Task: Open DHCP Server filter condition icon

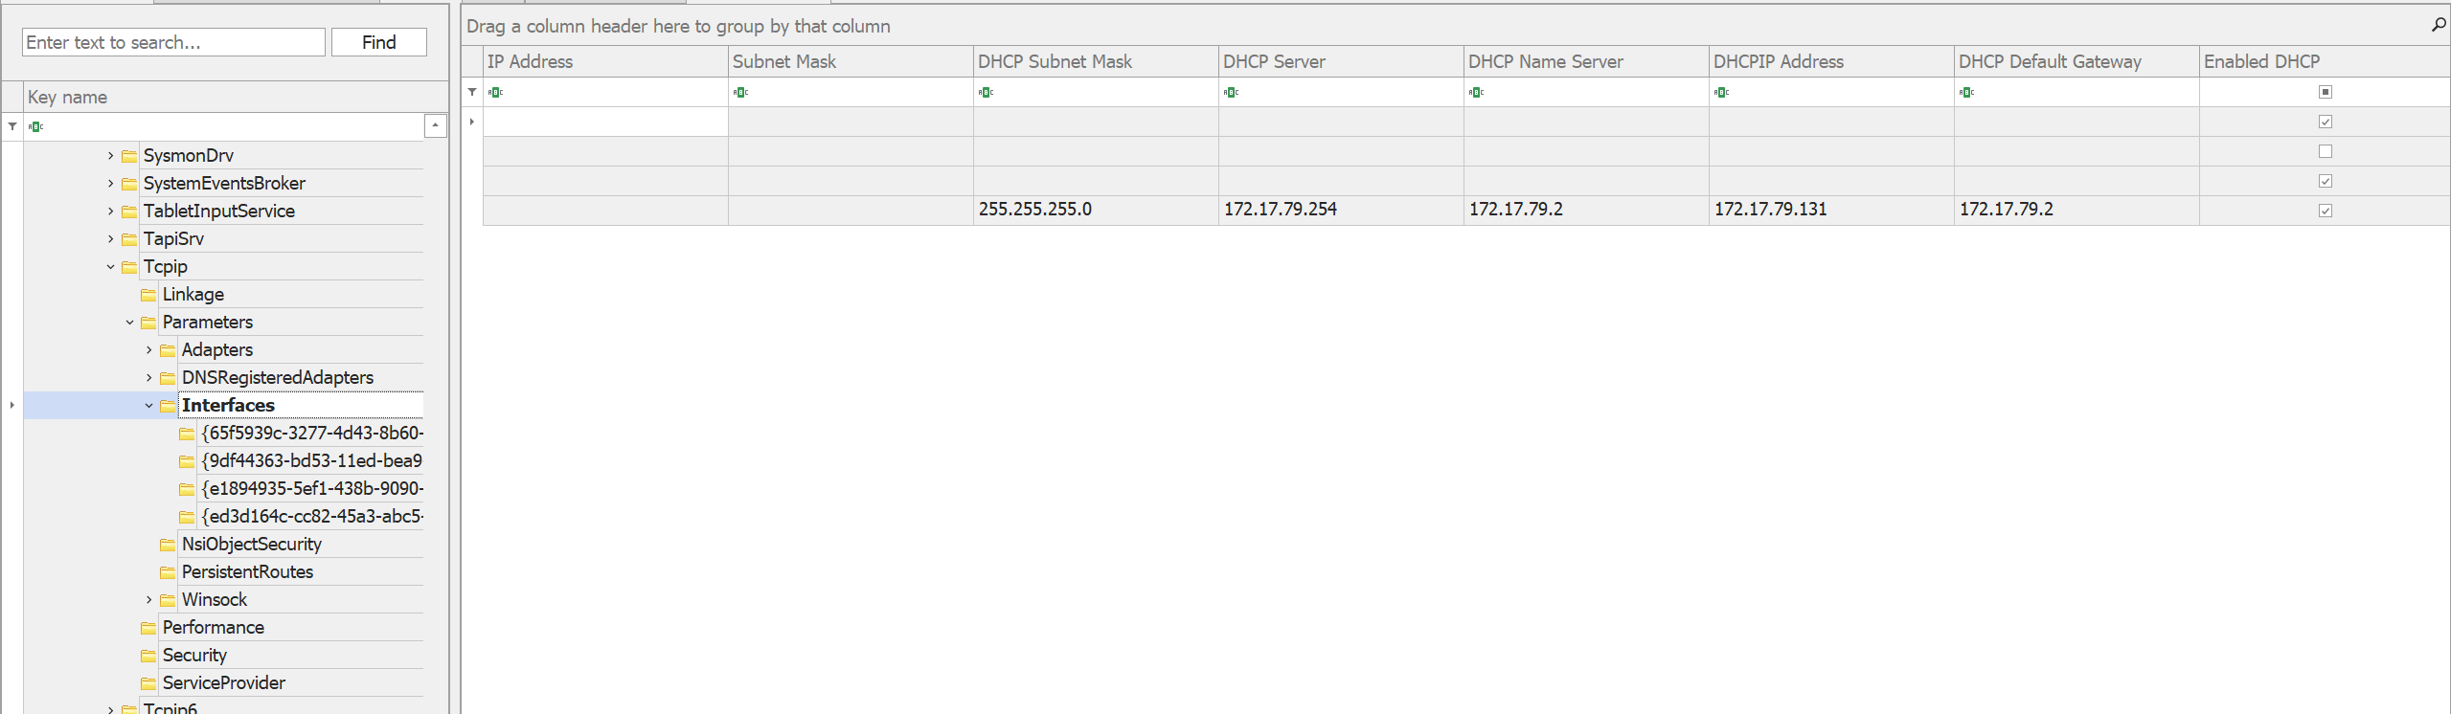Action: tap(1231, 93)
